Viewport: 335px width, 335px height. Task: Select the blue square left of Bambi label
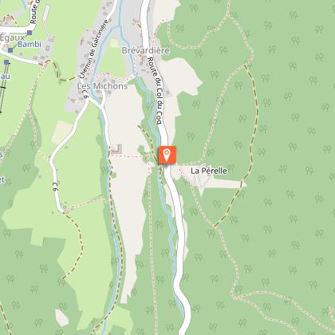10,50
